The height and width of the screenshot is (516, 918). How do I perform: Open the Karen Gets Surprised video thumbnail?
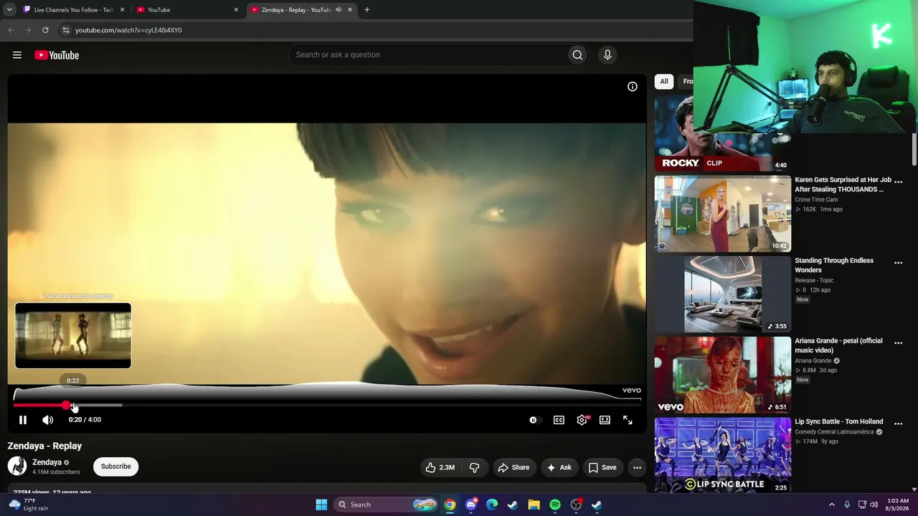(722, 214)
